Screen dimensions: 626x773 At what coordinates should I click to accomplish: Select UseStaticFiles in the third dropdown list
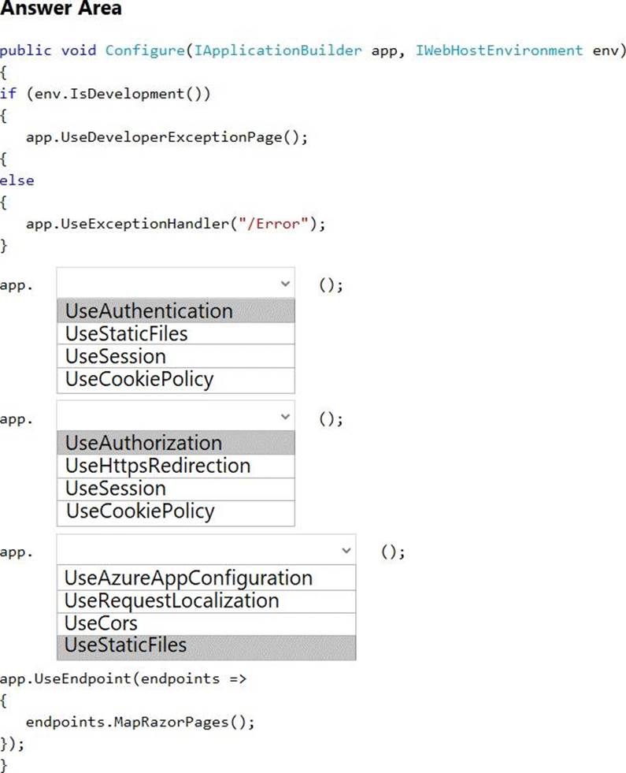click(126, 645)
